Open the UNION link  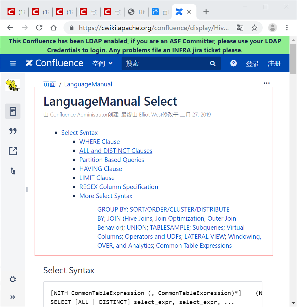137,227
